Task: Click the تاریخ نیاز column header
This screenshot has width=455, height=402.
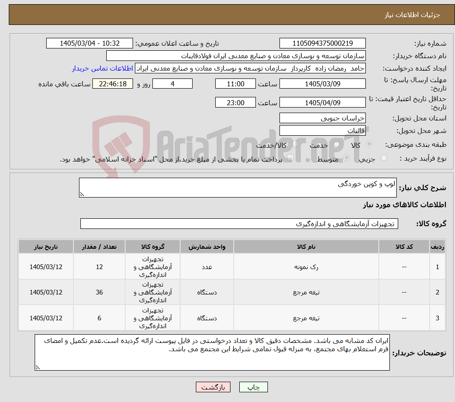Action: pos(46,246)
